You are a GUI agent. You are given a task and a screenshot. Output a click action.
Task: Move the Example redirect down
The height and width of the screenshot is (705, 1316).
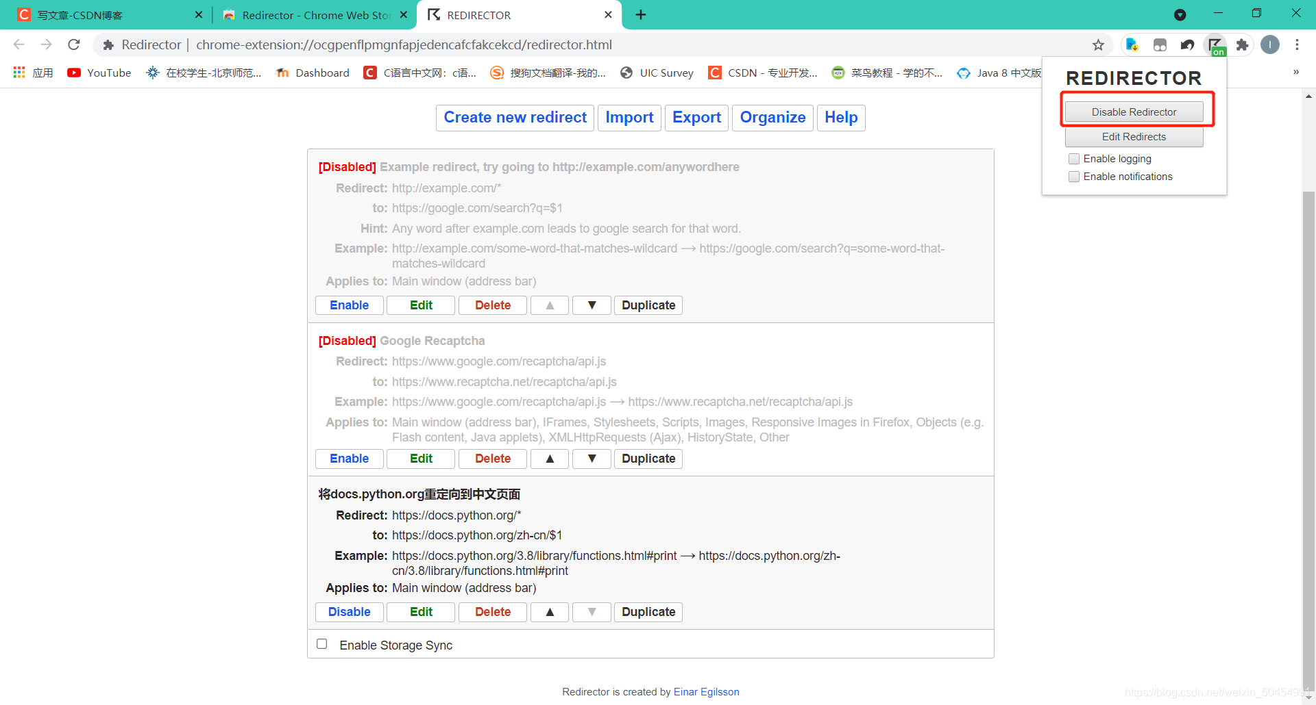click(592, 305)
